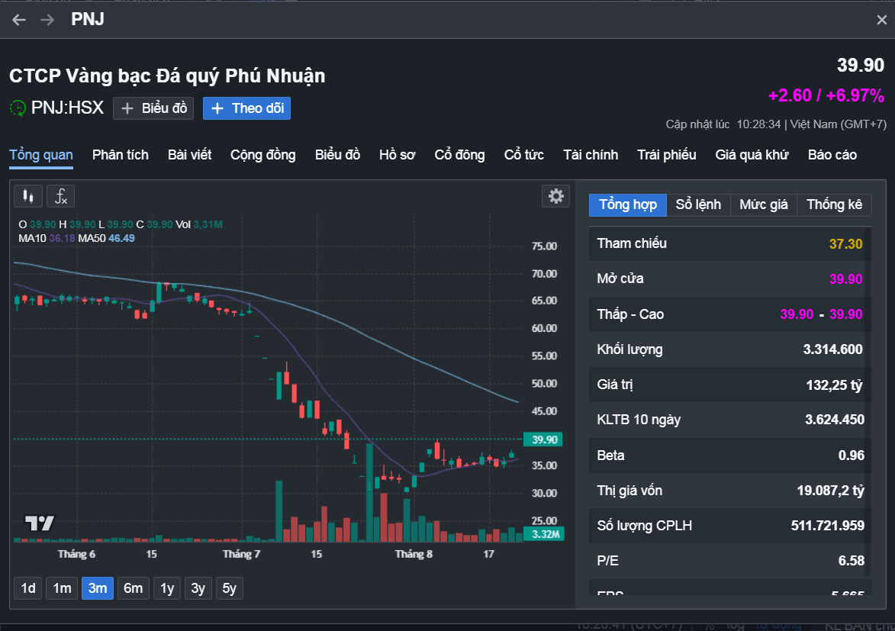Image resolution: width=895 pixels, height=631 pixels.
Task: Switch chart range to 6m
Action: coord(133,588)
